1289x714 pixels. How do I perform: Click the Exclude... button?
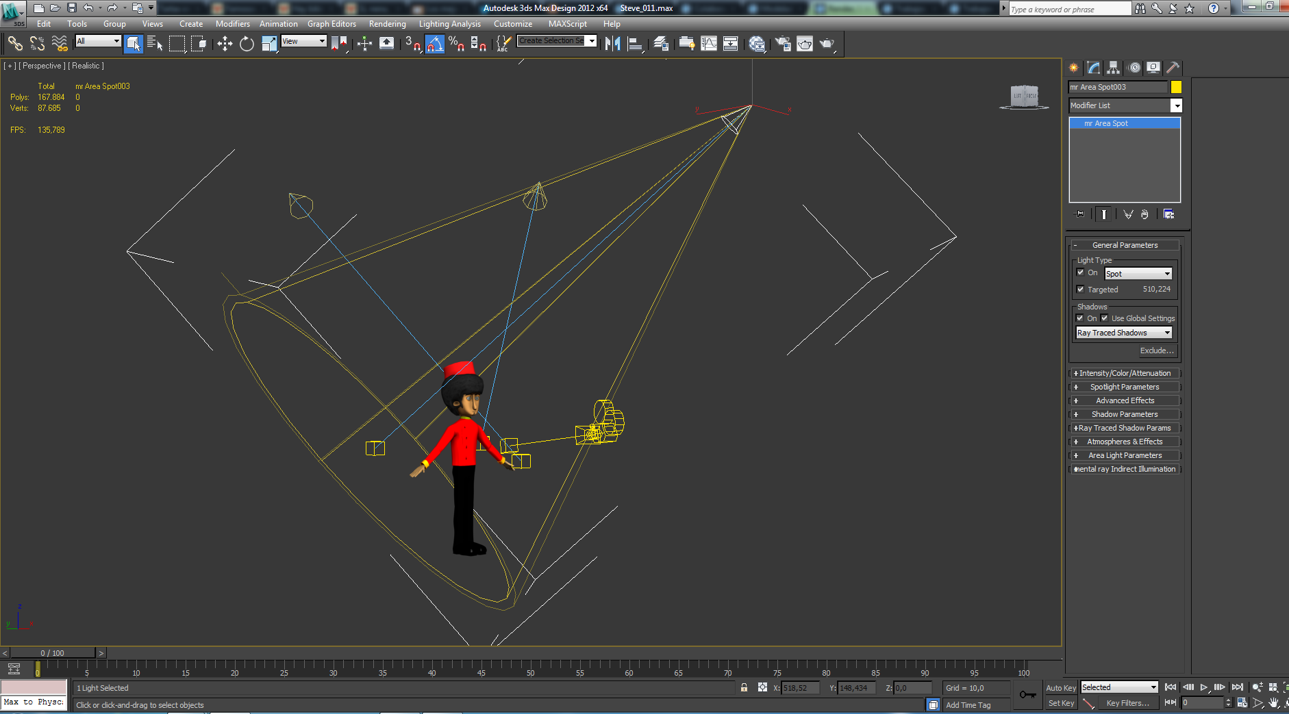pyautogui.click(x=1157, y=350)
